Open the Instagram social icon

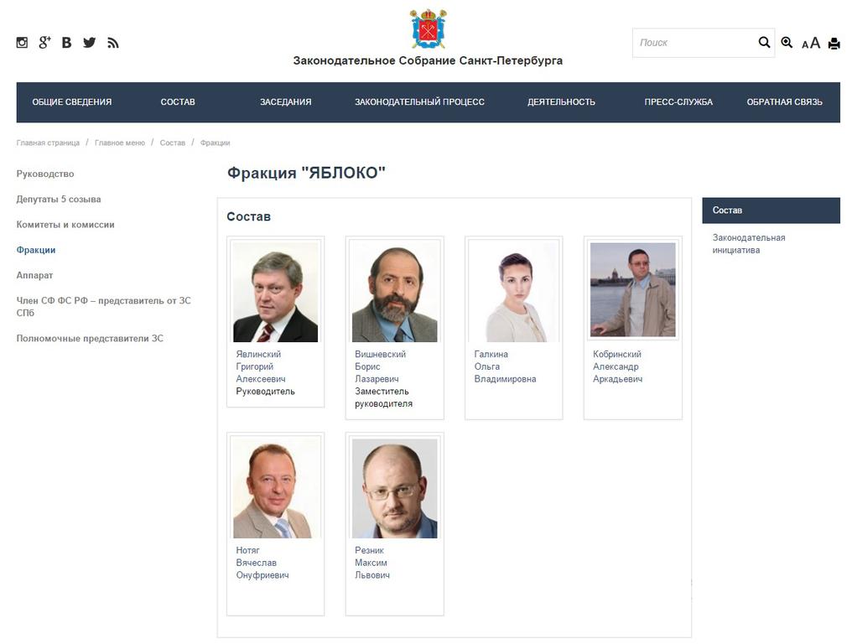22,43
